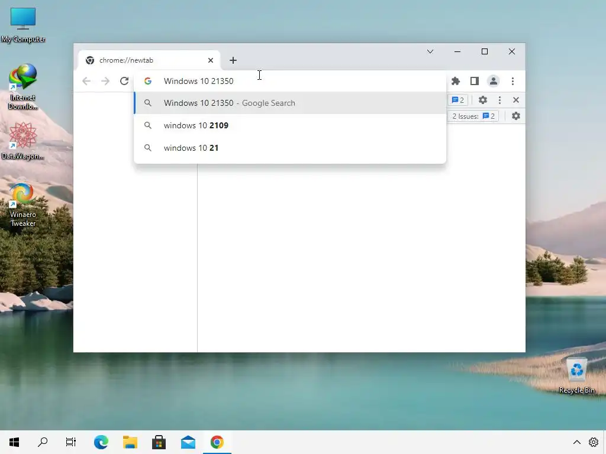Image resolution: width=606 pixels, height=454 pixels.
Task: Click the Google icon in the address bar
Action: click(147, 81)
